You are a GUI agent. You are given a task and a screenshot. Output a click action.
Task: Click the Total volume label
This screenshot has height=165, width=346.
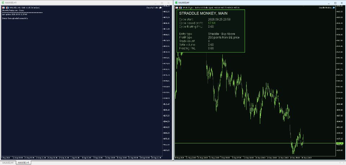187,45
